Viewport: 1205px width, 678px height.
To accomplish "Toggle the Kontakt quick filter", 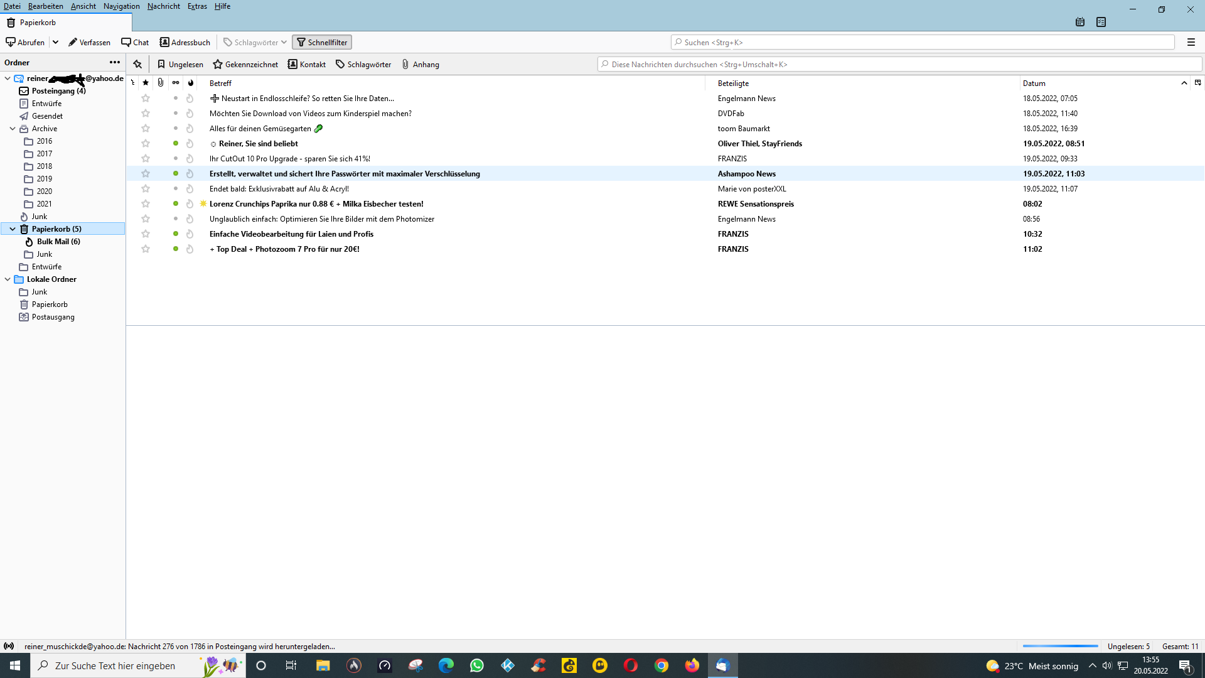I will [307, 64].
